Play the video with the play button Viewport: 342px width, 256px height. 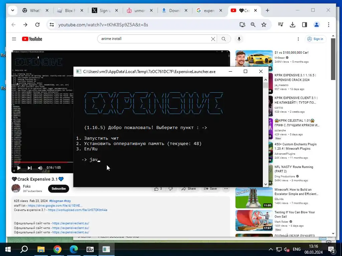point(19,168)
